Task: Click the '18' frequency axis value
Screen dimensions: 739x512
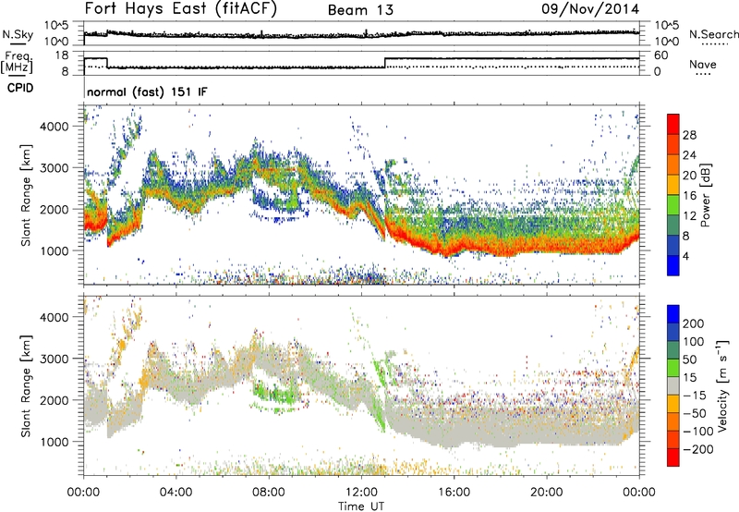Action: click(x=61, y=55)
